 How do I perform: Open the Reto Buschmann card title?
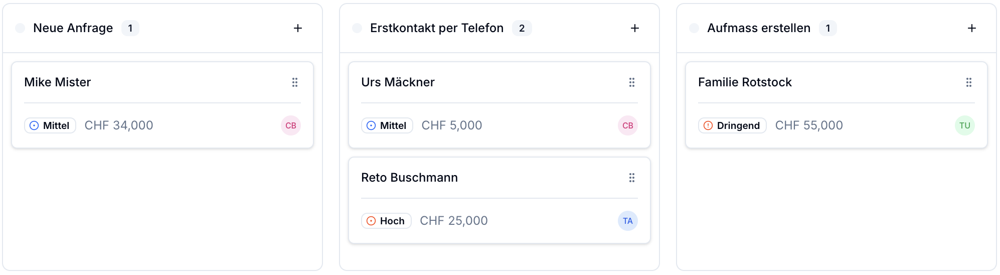409,178
